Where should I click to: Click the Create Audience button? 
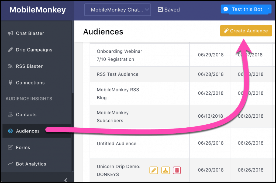pyautogui.click(x=246, y=30)
